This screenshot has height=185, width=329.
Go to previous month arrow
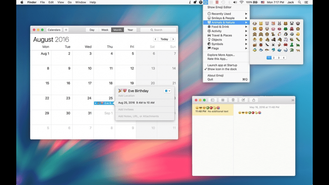click(155, 39)
